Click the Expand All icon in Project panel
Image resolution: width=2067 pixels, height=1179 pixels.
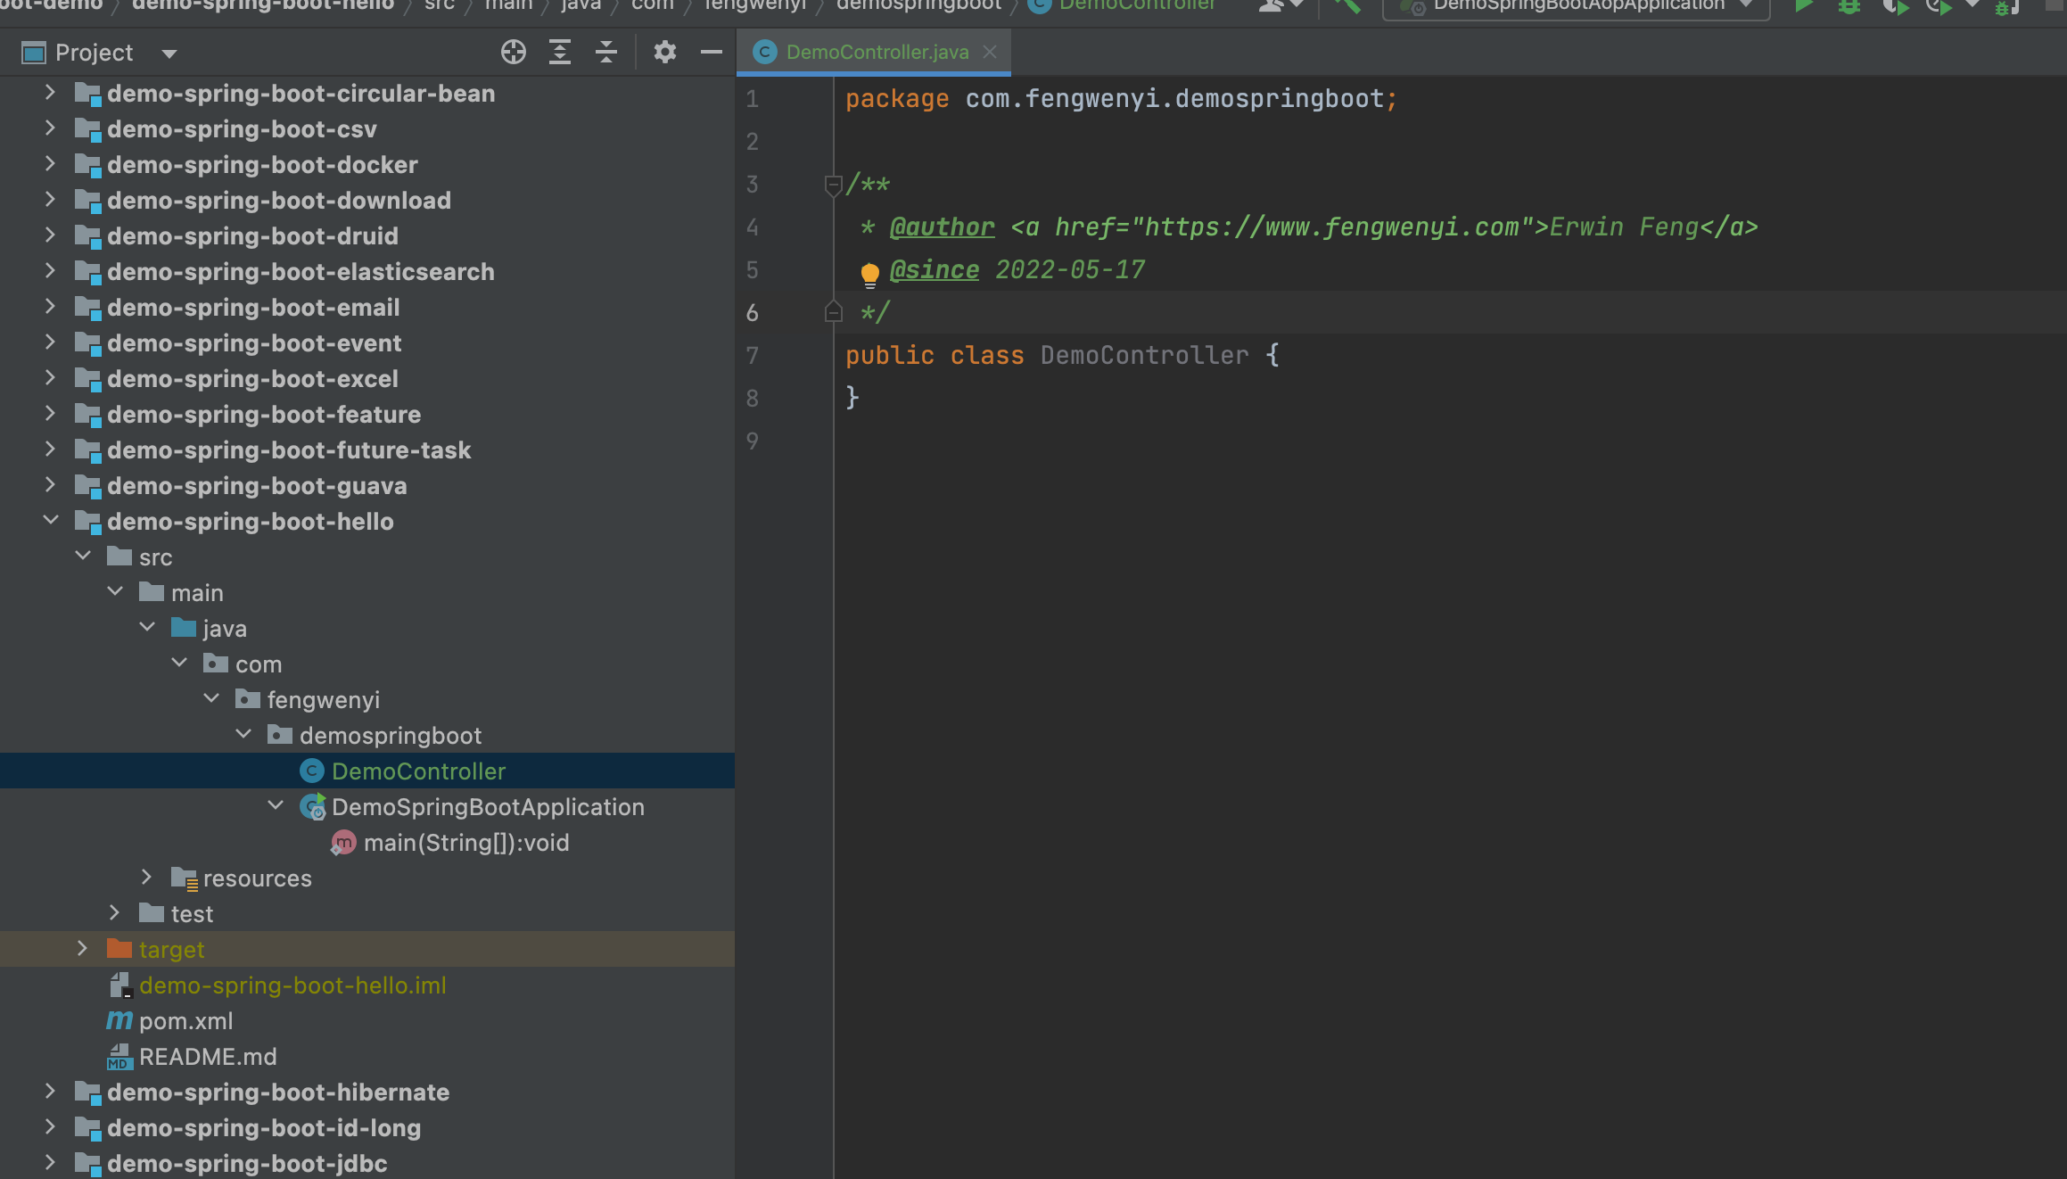(559, 53)
